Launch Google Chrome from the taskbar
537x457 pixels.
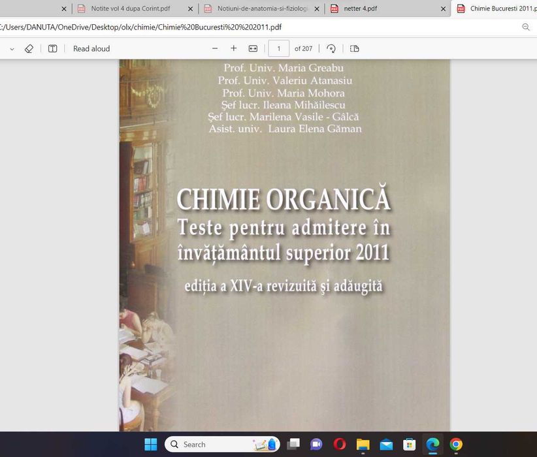tap(456, 445)
